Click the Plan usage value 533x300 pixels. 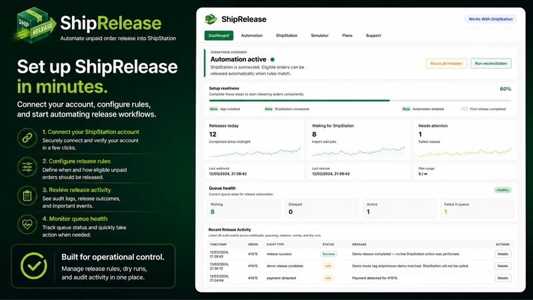(x=423, y=174)
